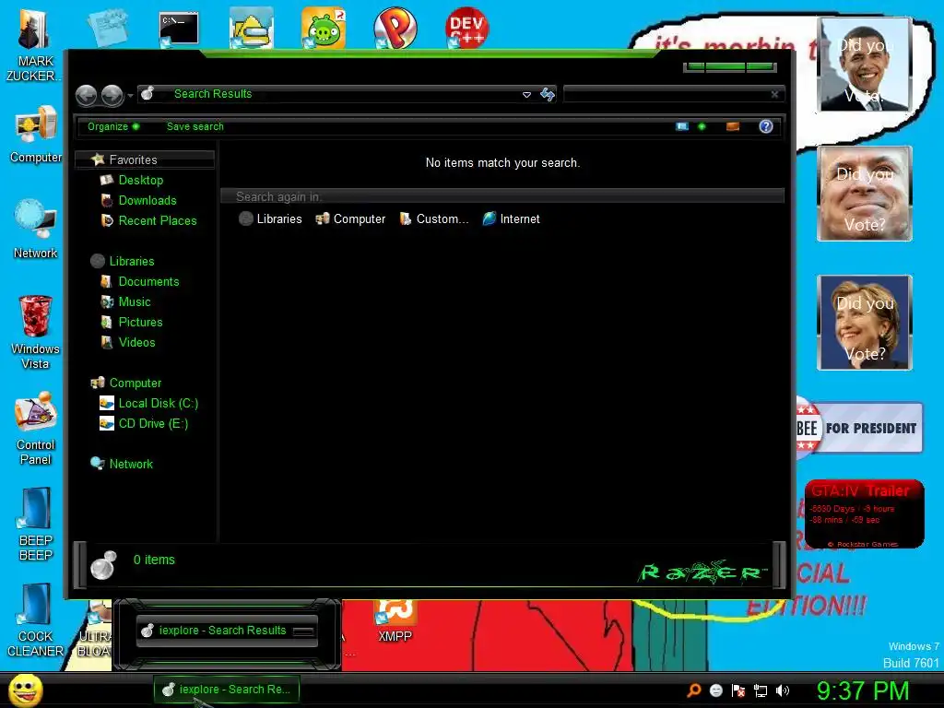The height and width of the screenshot is (708, 944).
Task: Search again in Libraries
Action: (270, 219)
